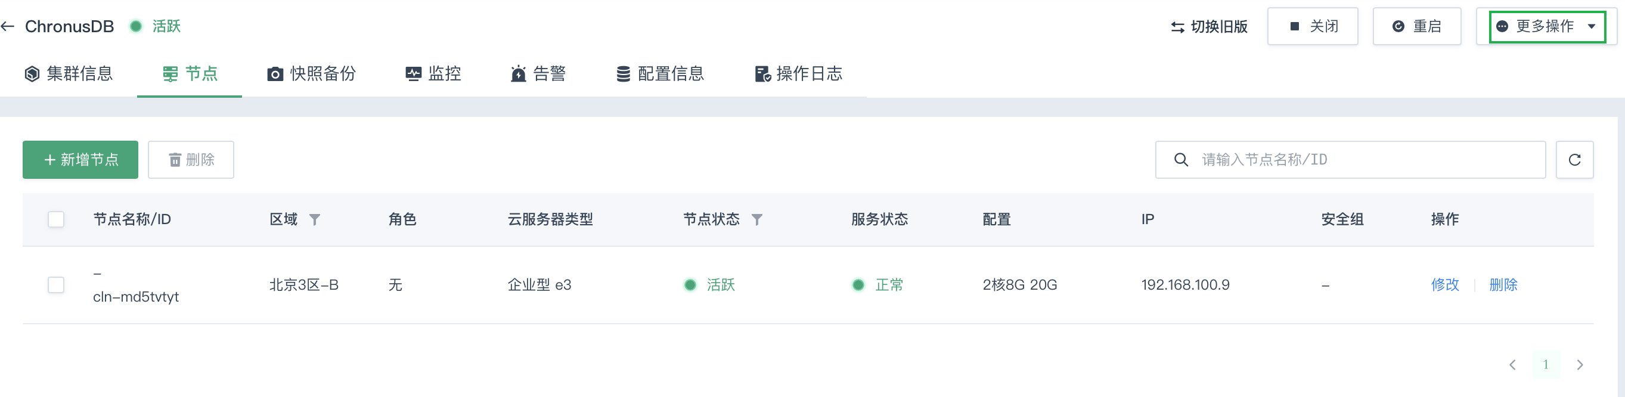This screenshot has height=397, width=1625.
Task: Click the 节点状态 column filter funnel icon
Action: point(757,219)
